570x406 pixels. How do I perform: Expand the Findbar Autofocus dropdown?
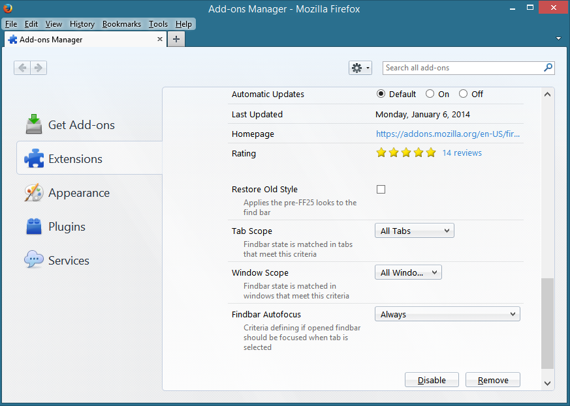(447, 314)
